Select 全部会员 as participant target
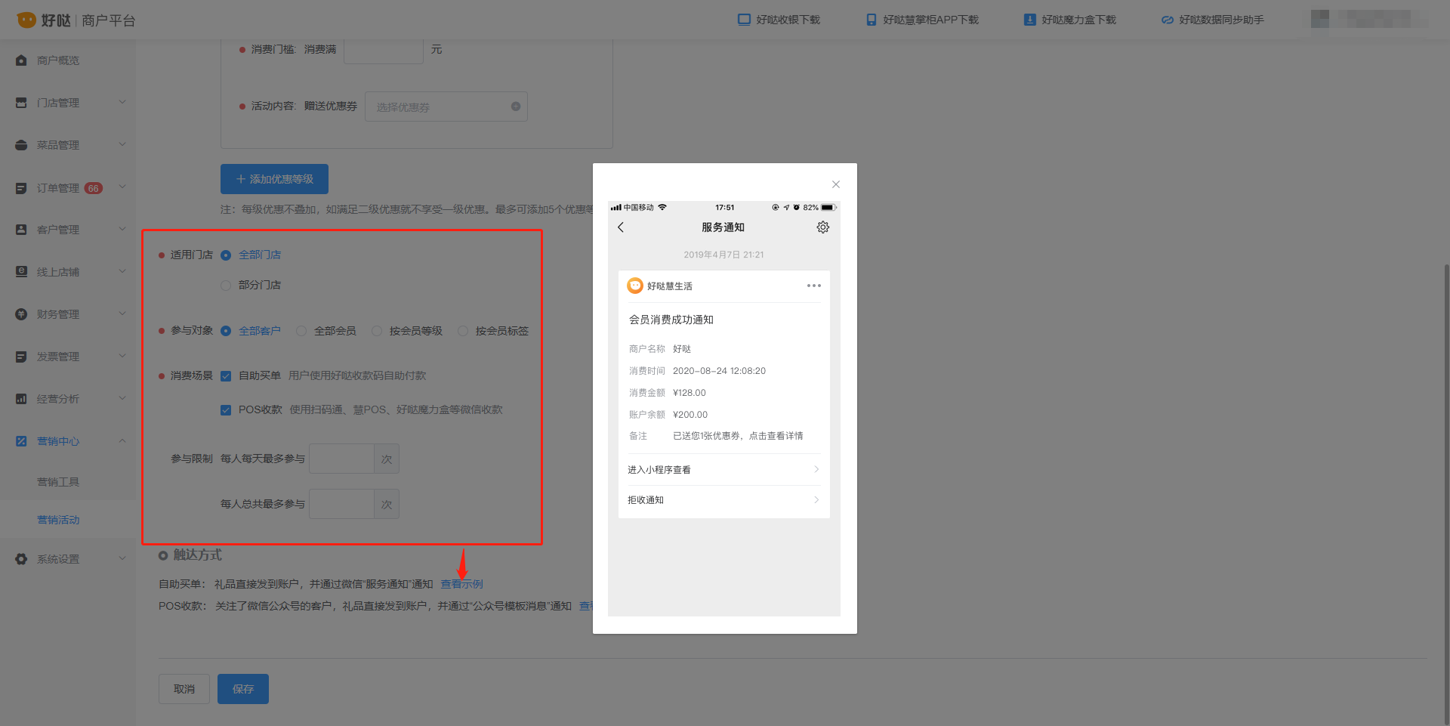The image size is (1450, 726). (301, 331)
